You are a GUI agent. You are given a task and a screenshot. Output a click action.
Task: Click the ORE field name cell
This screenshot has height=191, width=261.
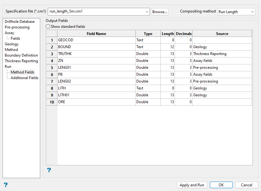pyautogui.click(x=96, y=102)
